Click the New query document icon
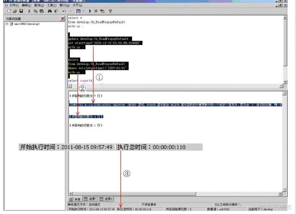296x214 pixels. point(9,11)
